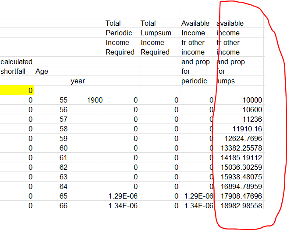Select the yellow highlighted shortfall cell
The image size is (287, 230).
pyautogui.click(x=17, y=90)
